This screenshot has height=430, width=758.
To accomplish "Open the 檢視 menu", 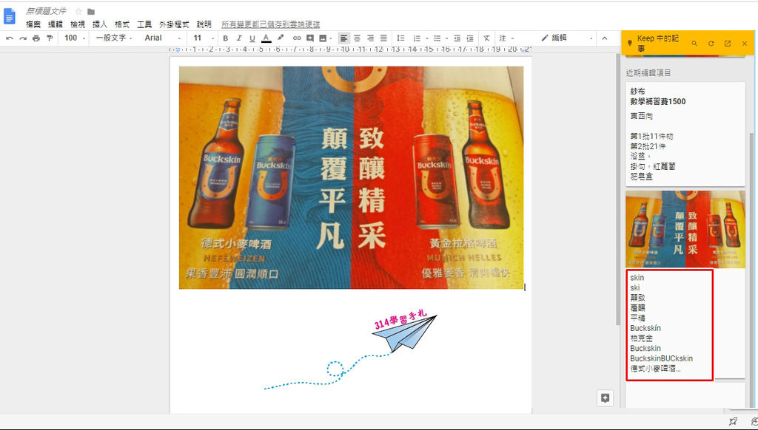I will pyautogui.click(x=78, y=24).
